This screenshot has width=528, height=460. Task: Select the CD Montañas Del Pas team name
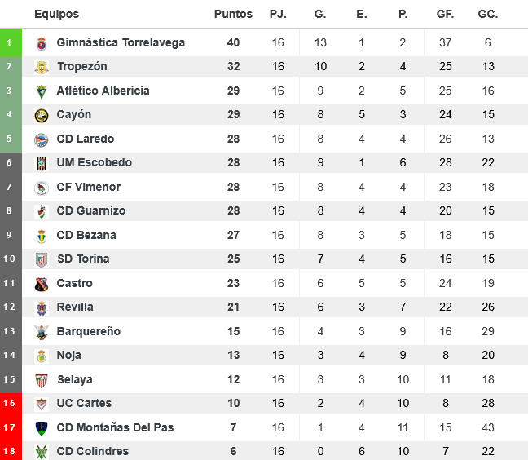[115, 427]
